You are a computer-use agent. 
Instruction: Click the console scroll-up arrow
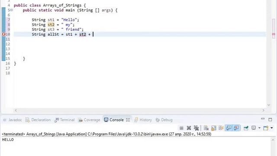pyautogui.click(x=273, y=140)
